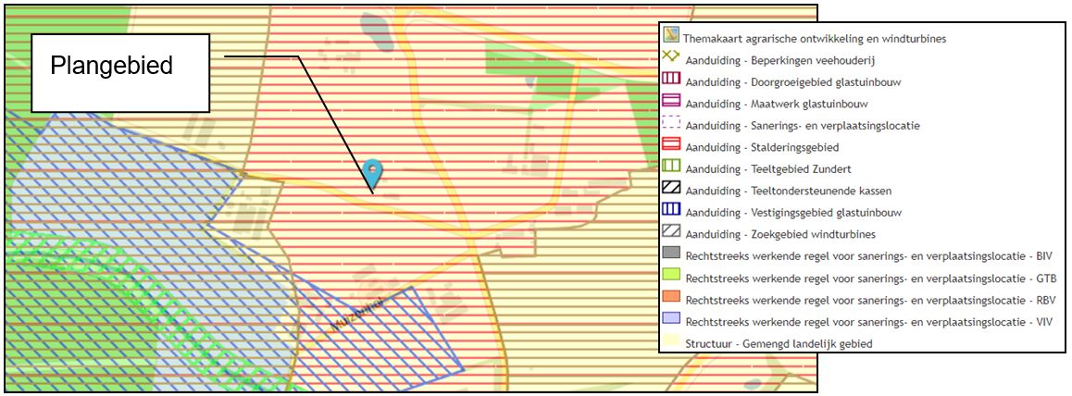1072x396 pixels.
Task: Click the 'Aanduiding - Doorgroeigebied glastuinbouw' label
Action: pyautogui.click(x=792, y=82)
